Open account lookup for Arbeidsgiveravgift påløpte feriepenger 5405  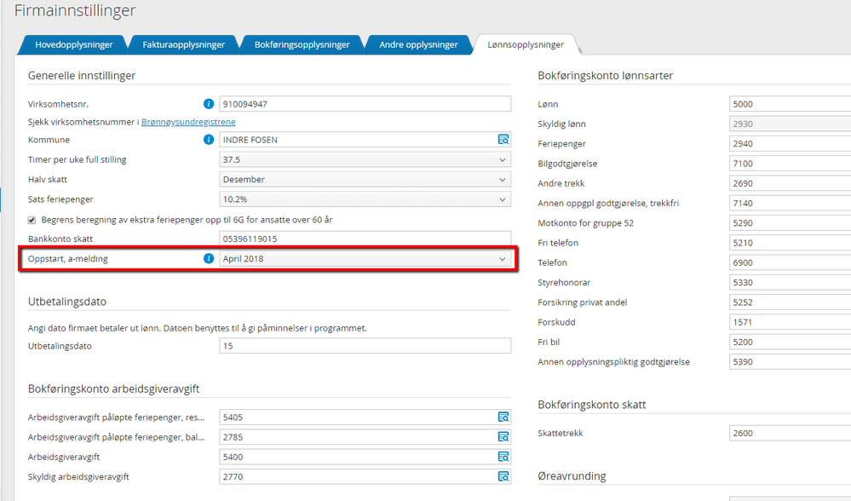503,417
